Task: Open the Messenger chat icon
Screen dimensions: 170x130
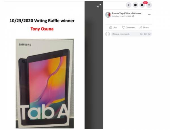Action: pyautogui.click(x=135, y=5)
